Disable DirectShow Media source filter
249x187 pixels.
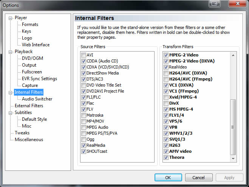tap(84, 73)
